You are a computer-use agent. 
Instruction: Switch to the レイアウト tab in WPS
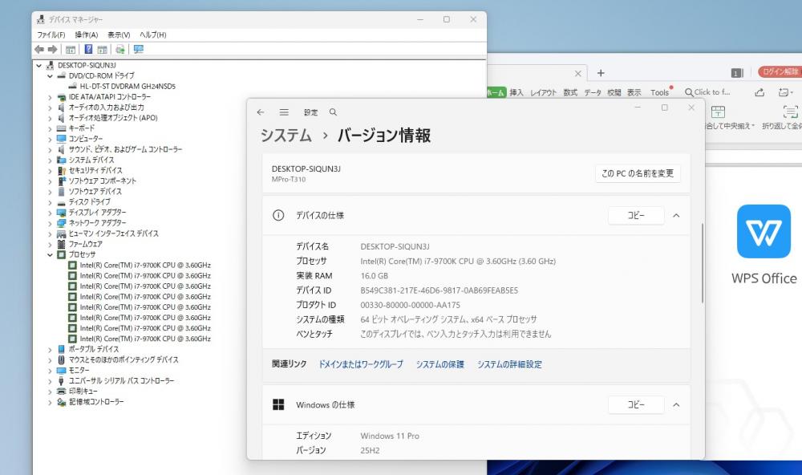pos(543,92)
